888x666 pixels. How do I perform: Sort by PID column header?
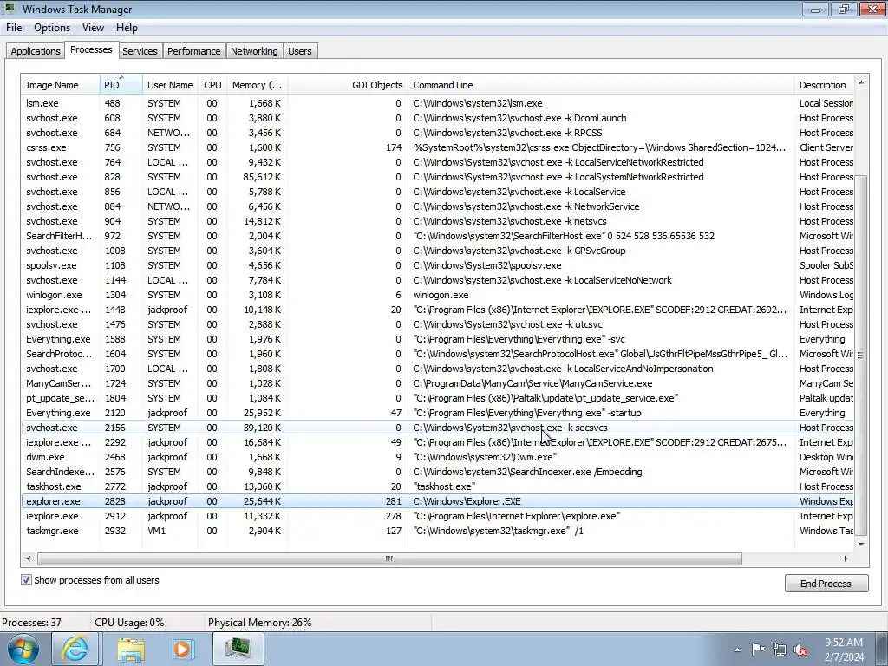point(121,85)
